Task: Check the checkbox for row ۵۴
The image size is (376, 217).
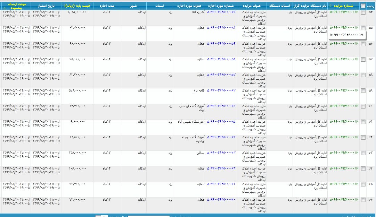Action: [363, 12]
